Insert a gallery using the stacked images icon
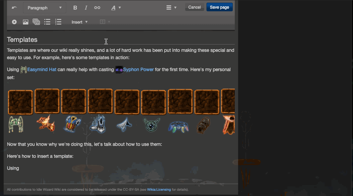Viewport: 353px width, 196px height. click(36, 22)
